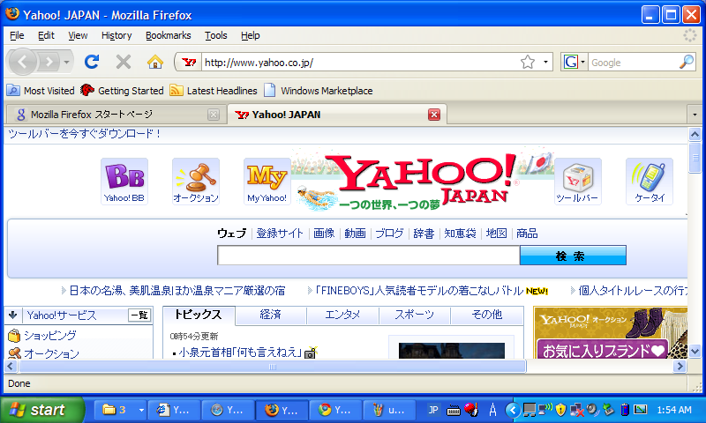
Task: Select the その他 news tab
Action: 487,315
